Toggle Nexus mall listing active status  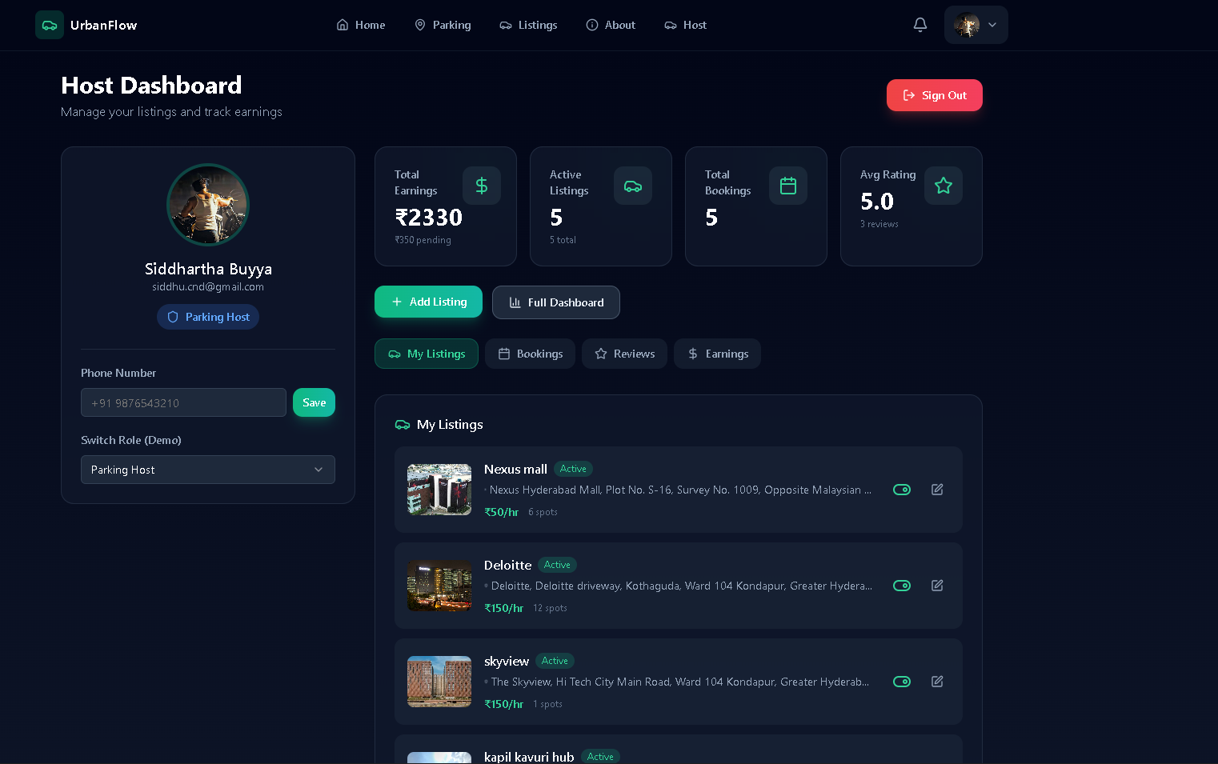[x=902, y=490]
